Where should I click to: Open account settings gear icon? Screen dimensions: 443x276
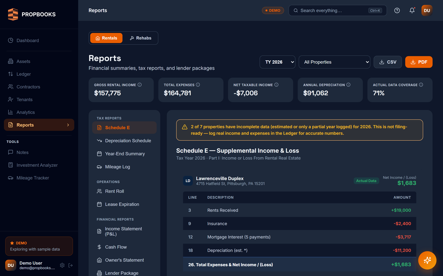coord(62,265)
